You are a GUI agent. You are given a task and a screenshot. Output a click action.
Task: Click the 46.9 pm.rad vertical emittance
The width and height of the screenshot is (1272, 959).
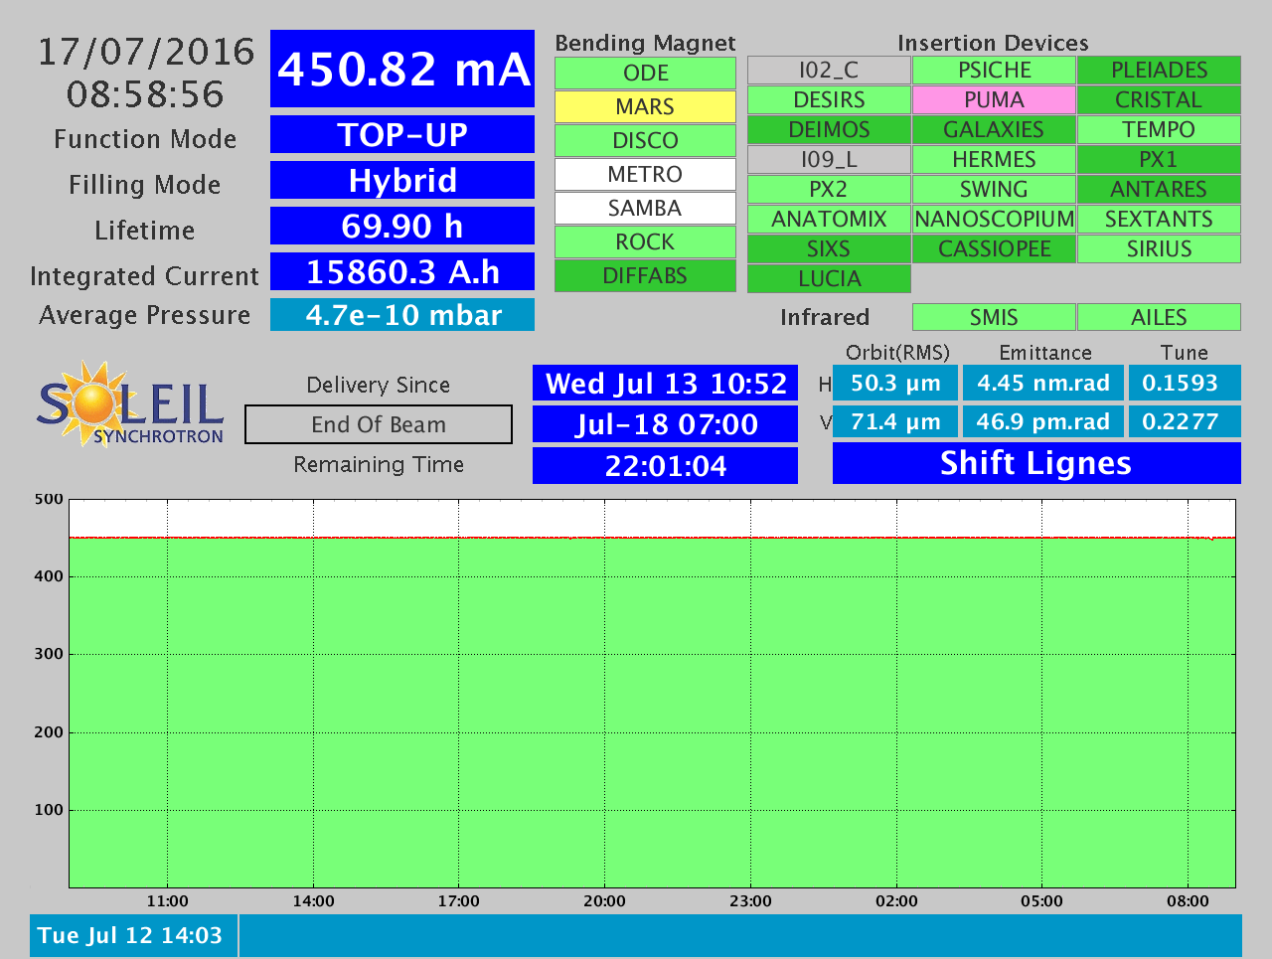[1042, 421]
